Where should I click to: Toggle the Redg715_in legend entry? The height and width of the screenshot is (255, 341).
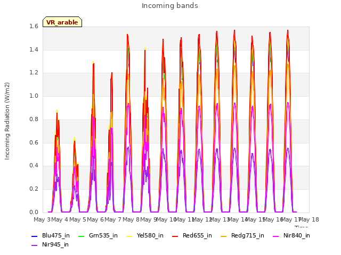242,235
